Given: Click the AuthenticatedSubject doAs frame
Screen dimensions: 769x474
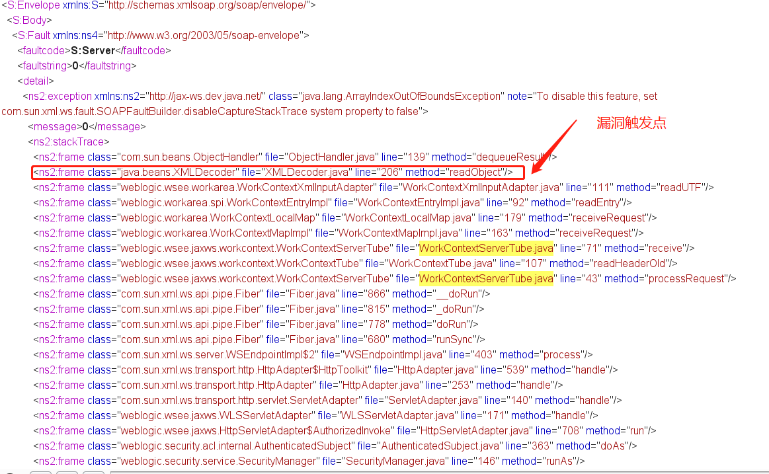Looking at the screenshot, I should 335,446.
